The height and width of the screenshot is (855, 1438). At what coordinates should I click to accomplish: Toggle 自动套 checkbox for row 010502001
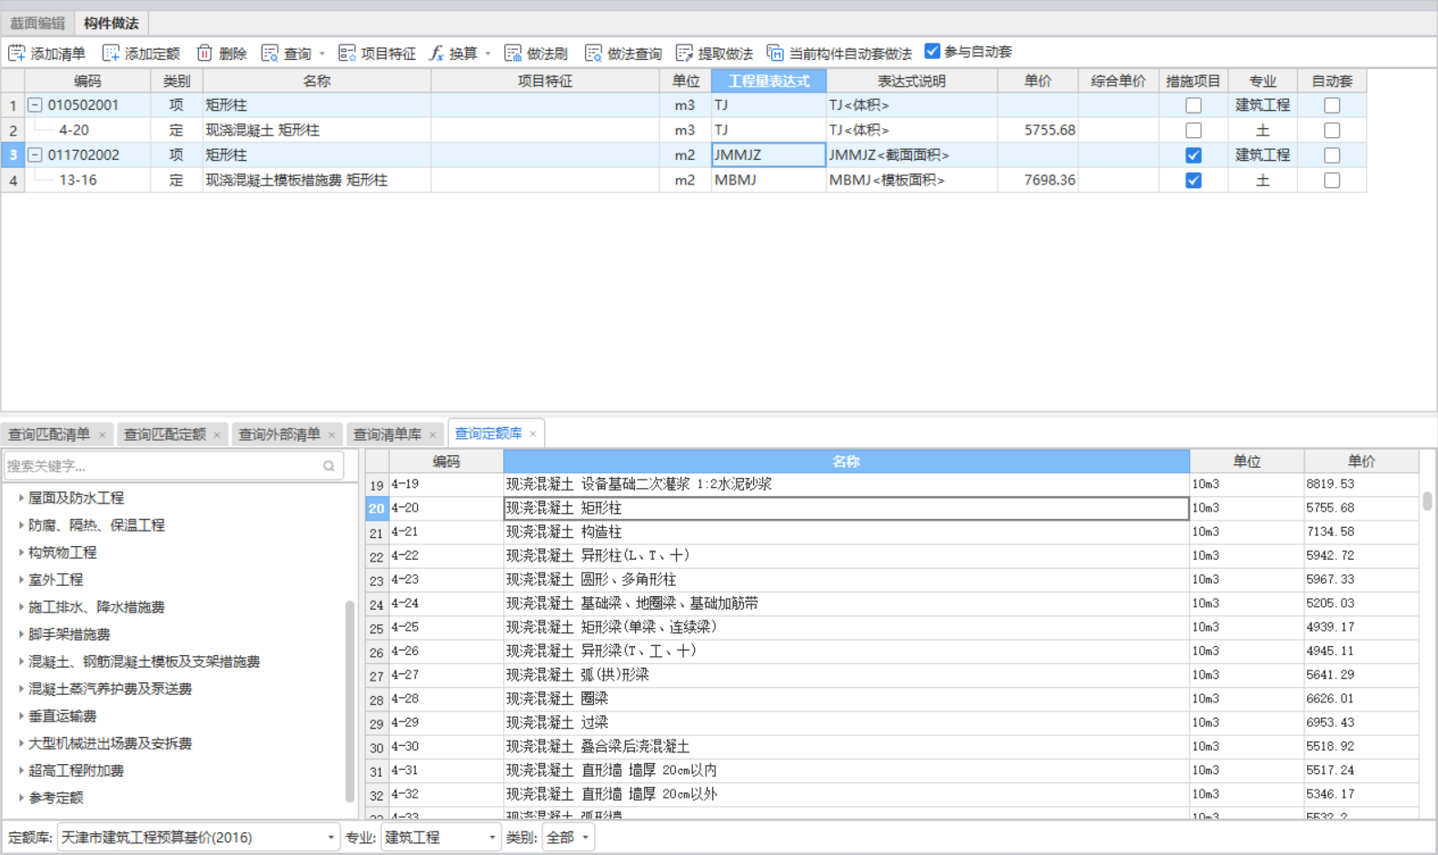1332,105
